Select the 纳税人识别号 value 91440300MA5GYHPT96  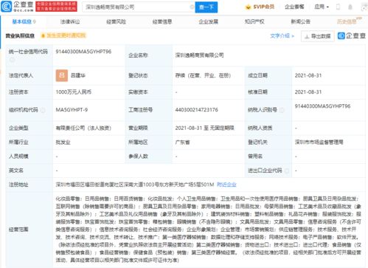pyautogui.click(x=322, y=106)
